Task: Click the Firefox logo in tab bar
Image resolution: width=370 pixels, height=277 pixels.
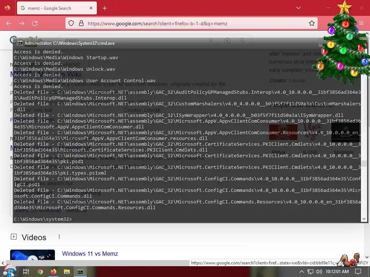Action: coord(7,8)
